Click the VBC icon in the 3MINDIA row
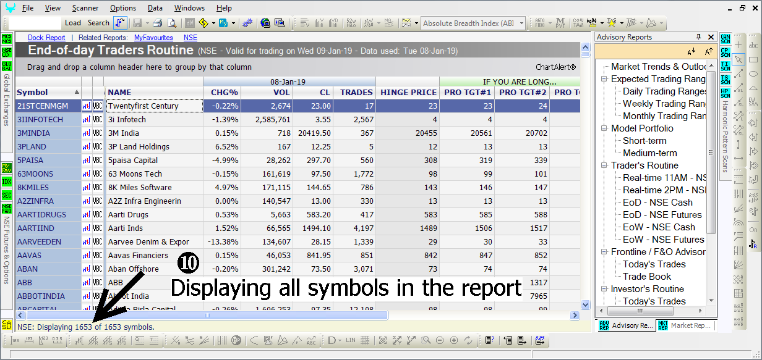Image resolution: width=762 pixels, height=360 pixels. click(x=98, y=133)
